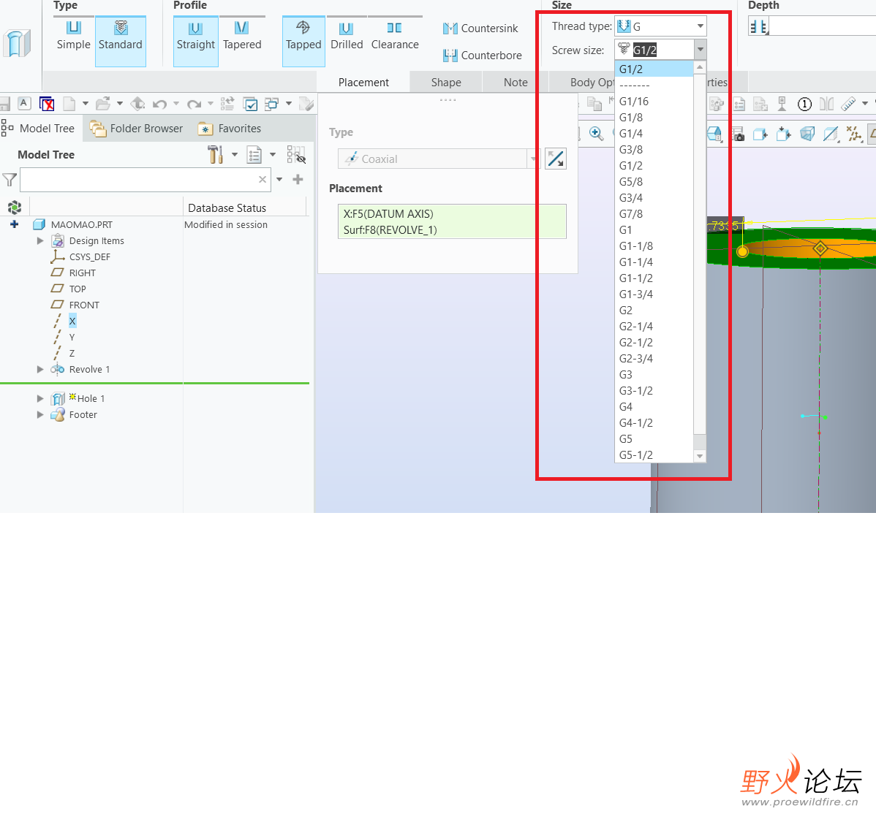Click the tree hidden items eye icon

pos(296,155)
